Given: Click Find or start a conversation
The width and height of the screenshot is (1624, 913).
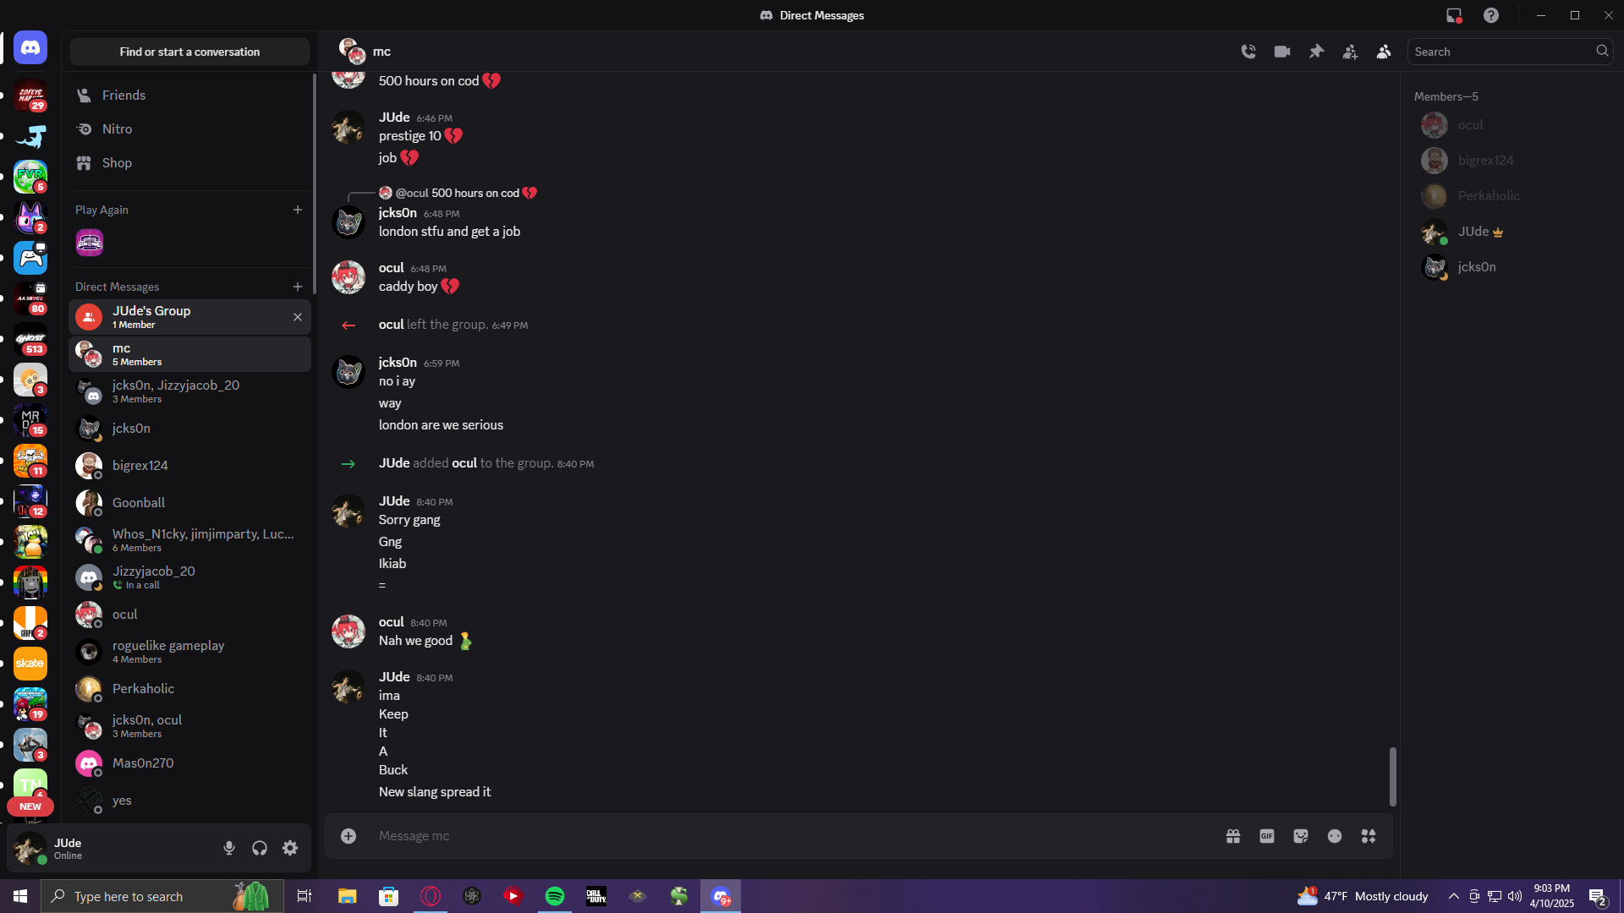Looking at the screenshot, I should click(x=189, y=52).
